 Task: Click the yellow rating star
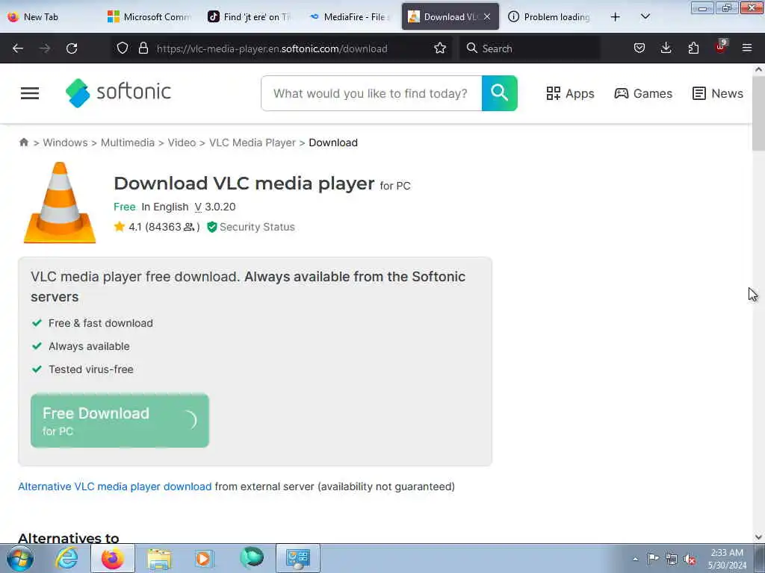(x=119, y=227)
